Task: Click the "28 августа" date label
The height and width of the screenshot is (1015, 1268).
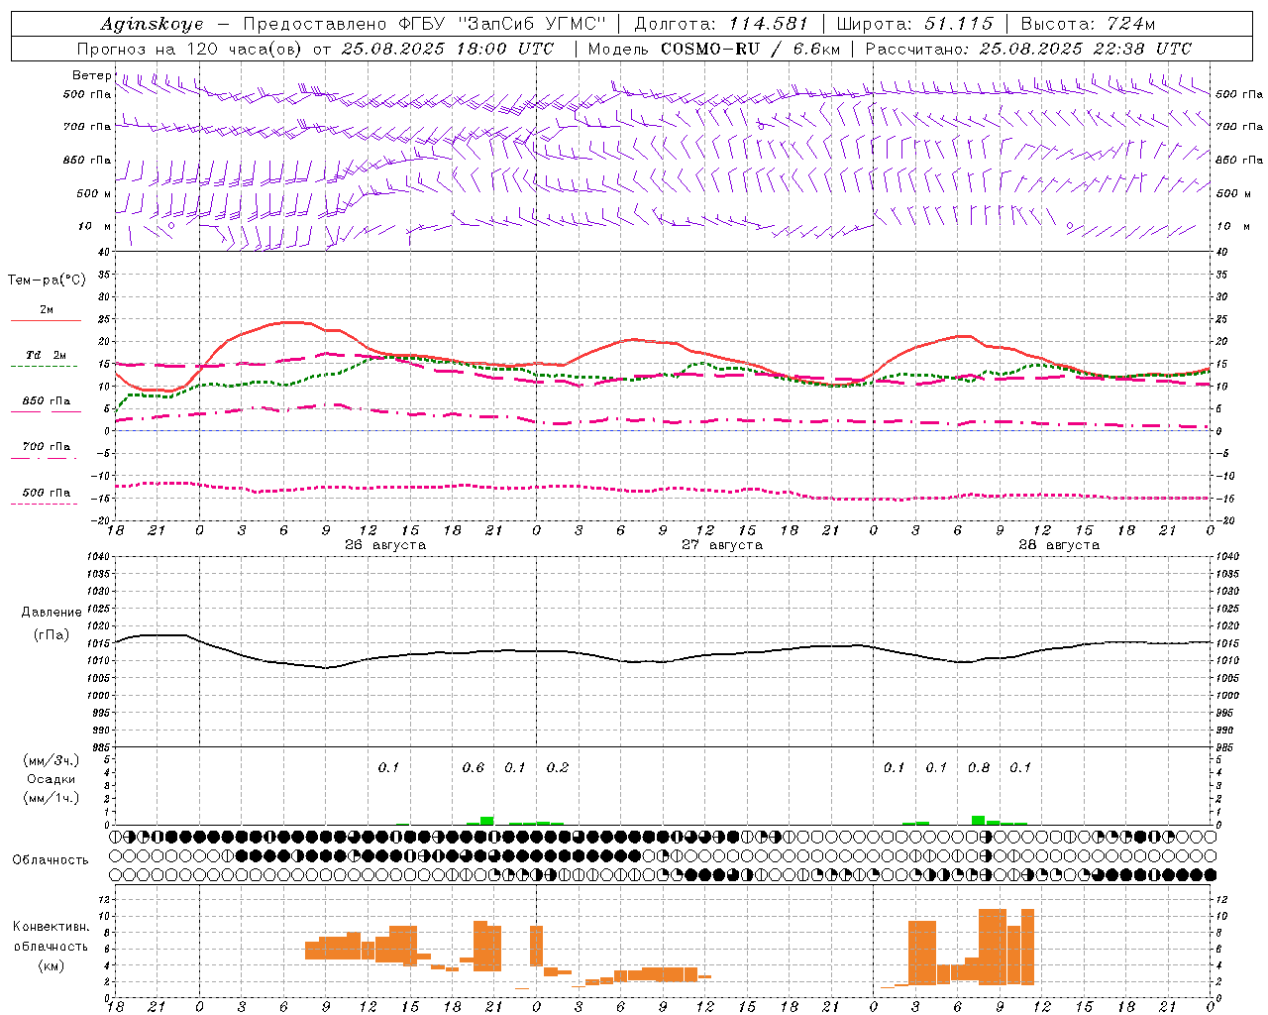Action: tap(1059, 545)
